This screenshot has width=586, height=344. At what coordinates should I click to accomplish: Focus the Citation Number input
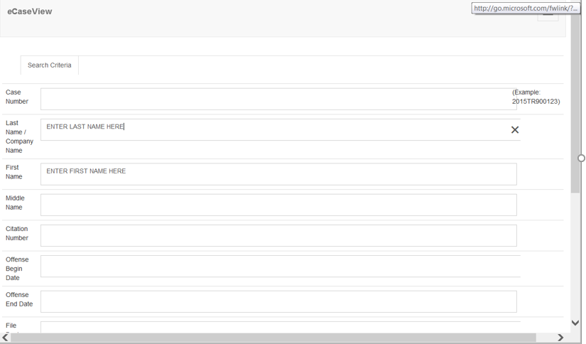coord(278,236)
